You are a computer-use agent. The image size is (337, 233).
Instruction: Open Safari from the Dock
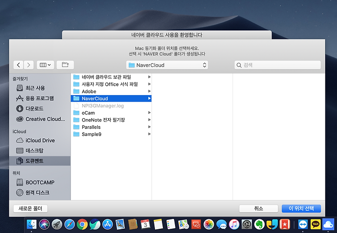tap(69, 225)
